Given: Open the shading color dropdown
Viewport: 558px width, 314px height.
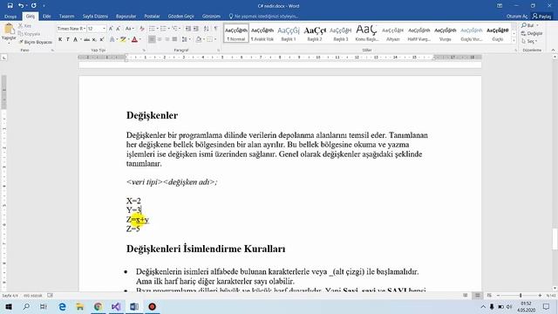Looking at the screenshot, I should click(204, 39).
